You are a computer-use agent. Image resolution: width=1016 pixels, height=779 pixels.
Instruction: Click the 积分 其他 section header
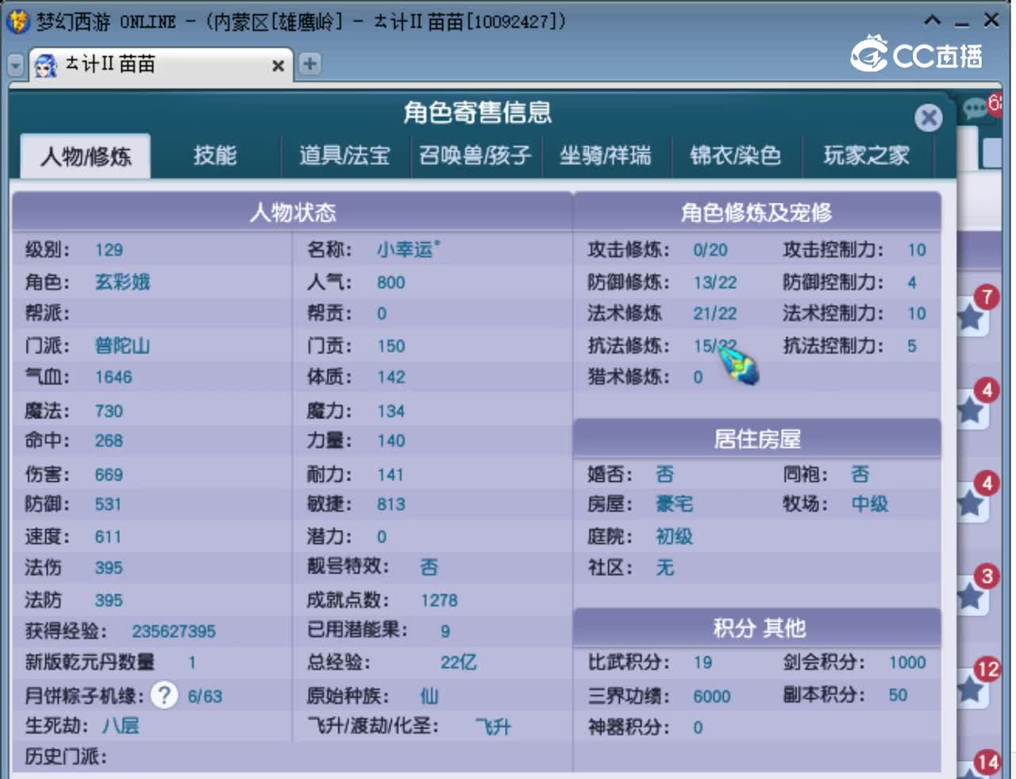(x=756, y=628)
